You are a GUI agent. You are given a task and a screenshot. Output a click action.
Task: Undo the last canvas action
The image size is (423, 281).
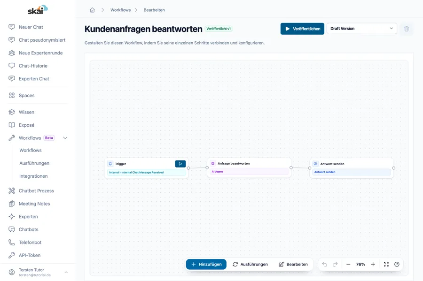[324, 264]
